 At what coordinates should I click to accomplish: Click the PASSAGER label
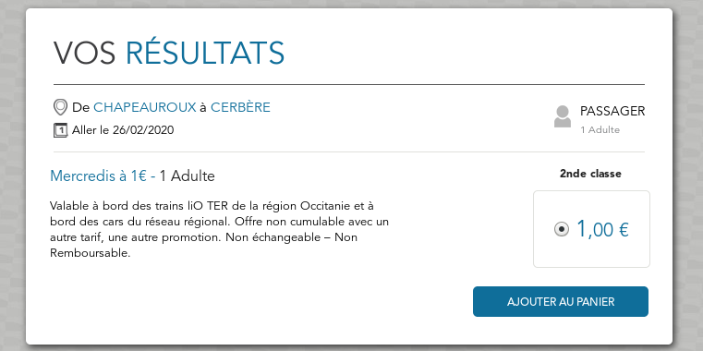[x=612, y=111]
